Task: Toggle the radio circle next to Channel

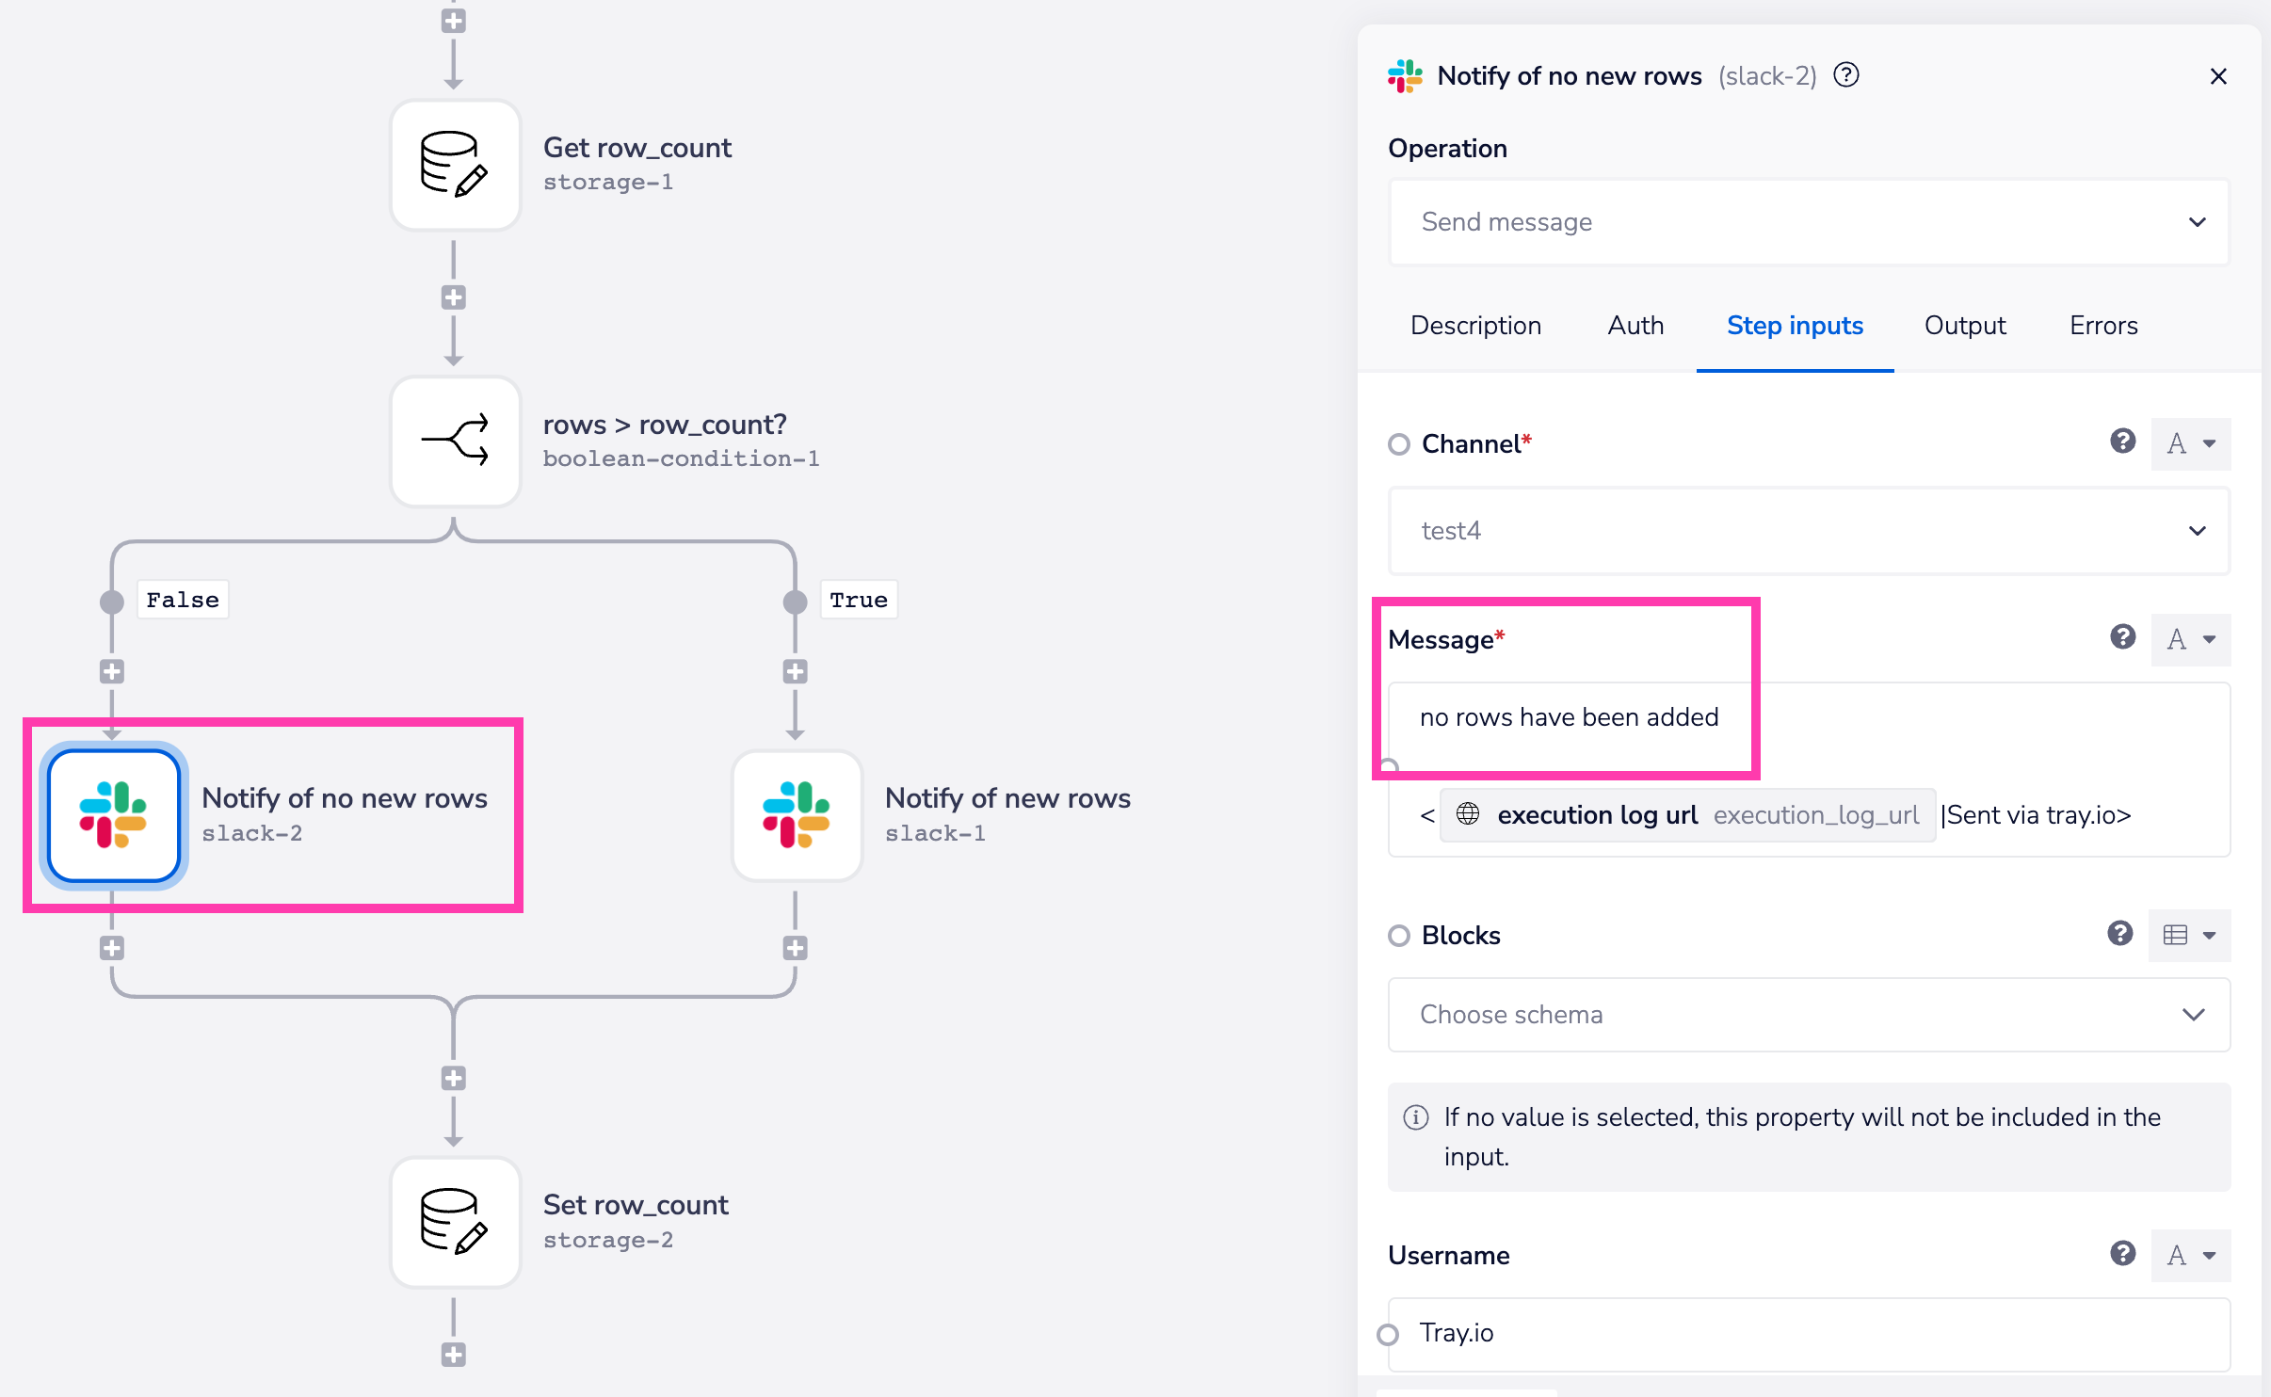Action: coord(1398,444)
